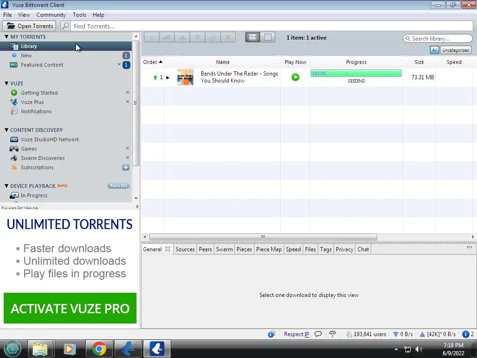Switch to the Peers tab
Viewport: 477px width, 358px height.
click(205, 249)
